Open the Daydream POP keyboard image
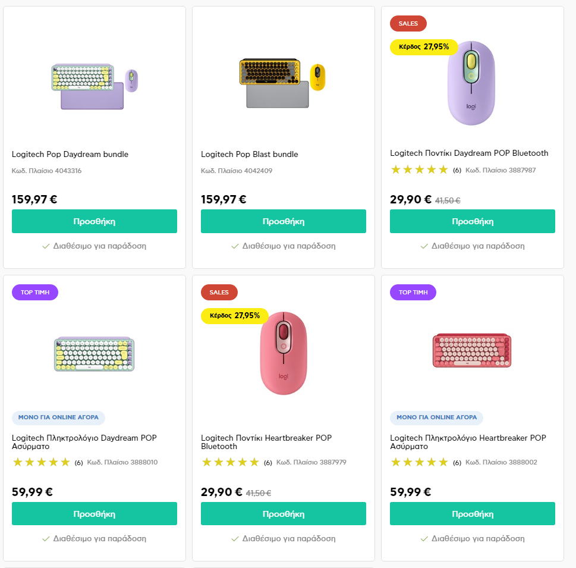This screenshot has height=568, width=576. tap(95, 354)
